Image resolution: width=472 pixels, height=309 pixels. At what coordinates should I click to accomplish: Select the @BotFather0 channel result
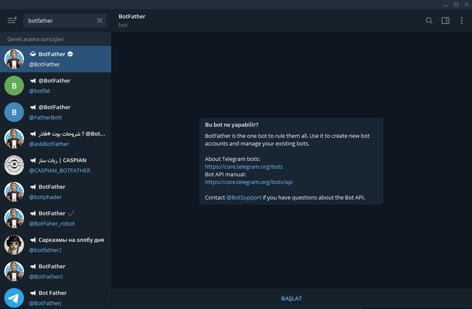[x=64, y=271]
